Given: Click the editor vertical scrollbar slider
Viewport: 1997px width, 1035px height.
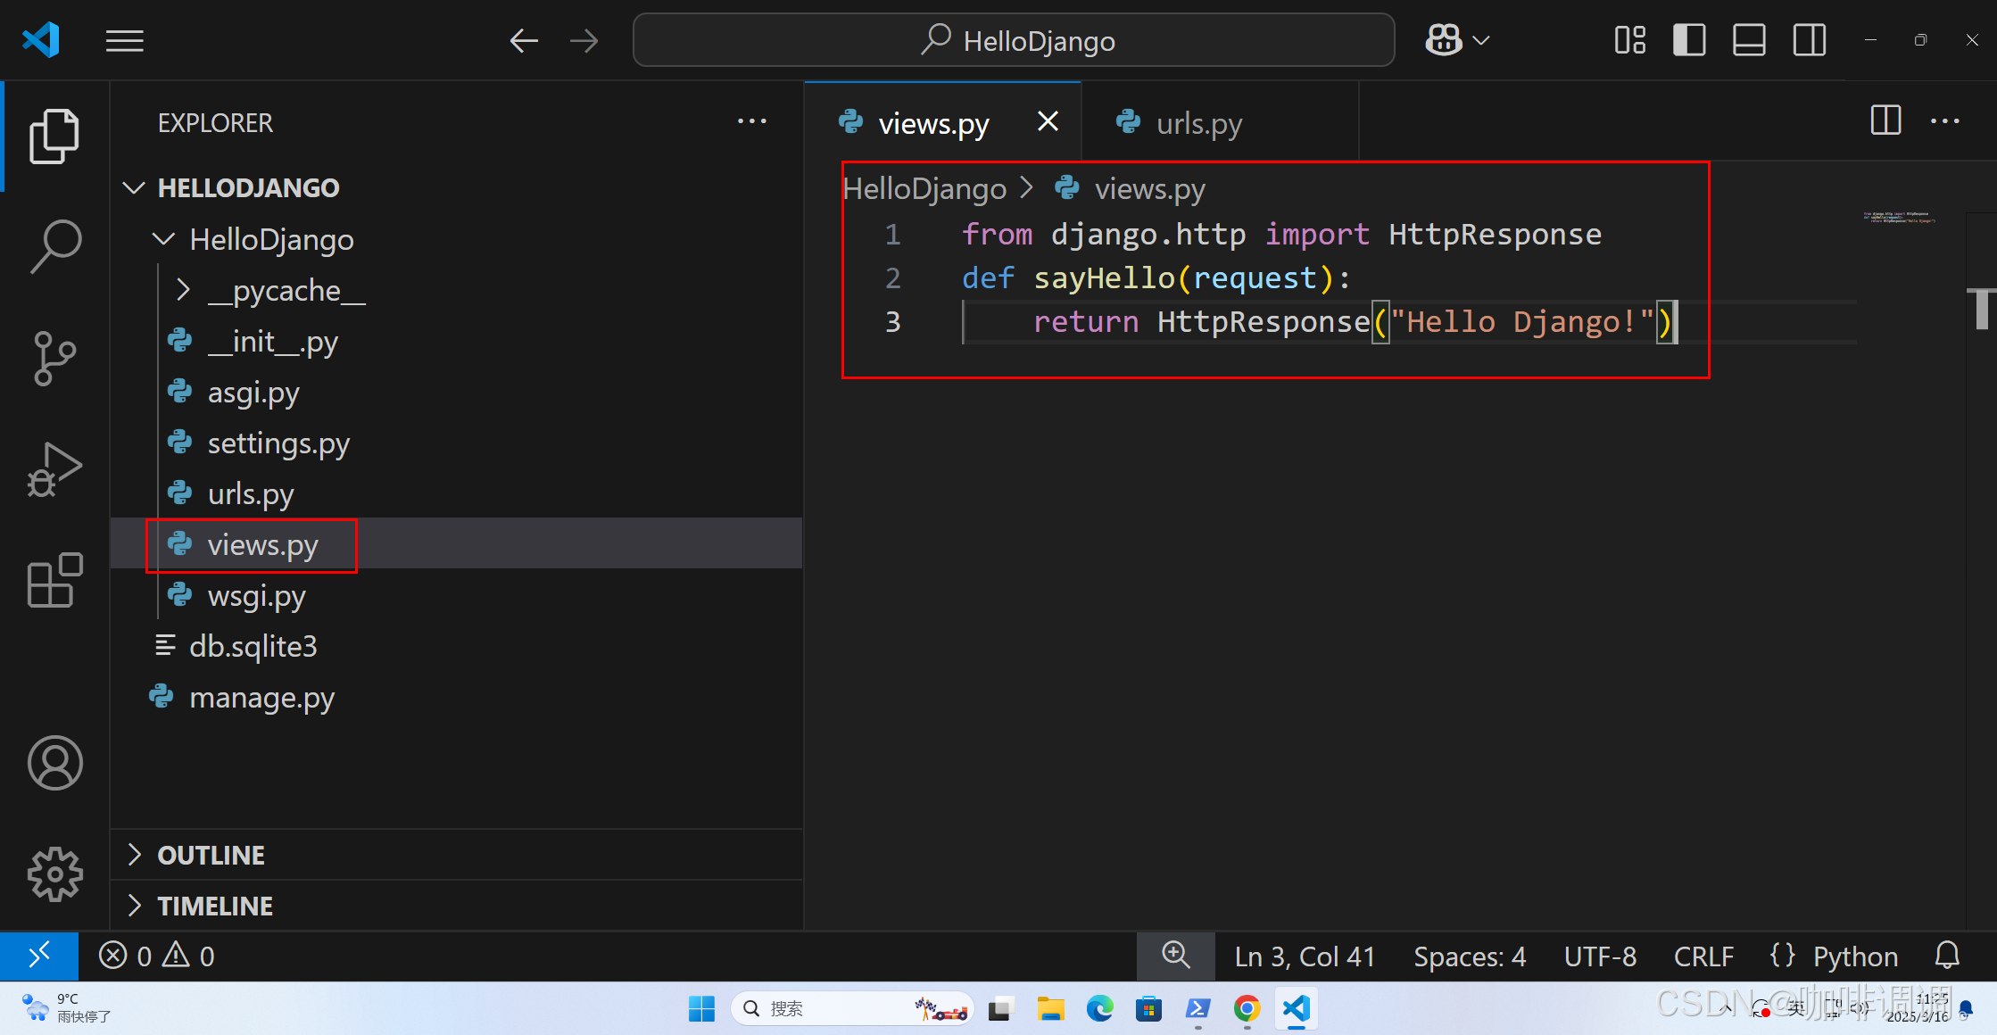Looking at the screenshot, I should point(1981,309).
